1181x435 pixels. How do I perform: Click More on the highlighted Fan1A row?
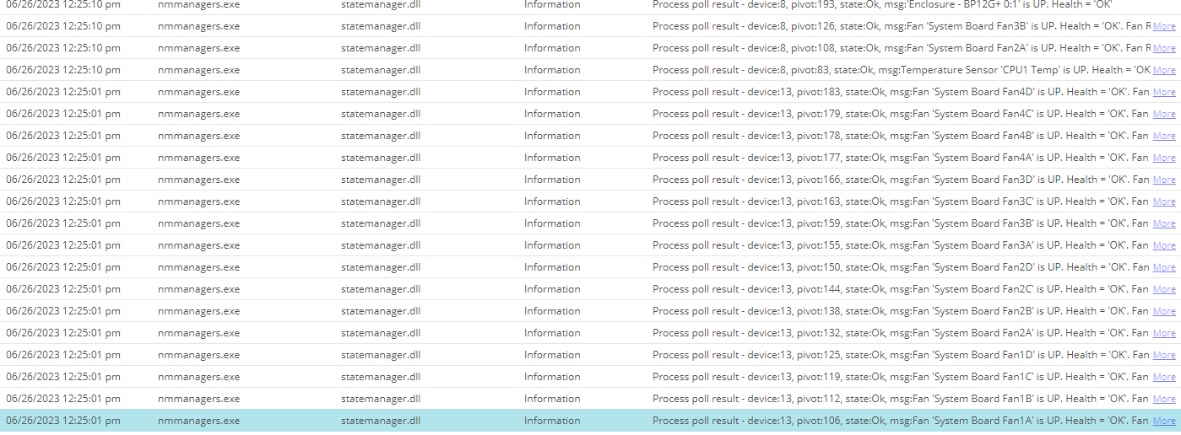click(x=1164, y=421)
